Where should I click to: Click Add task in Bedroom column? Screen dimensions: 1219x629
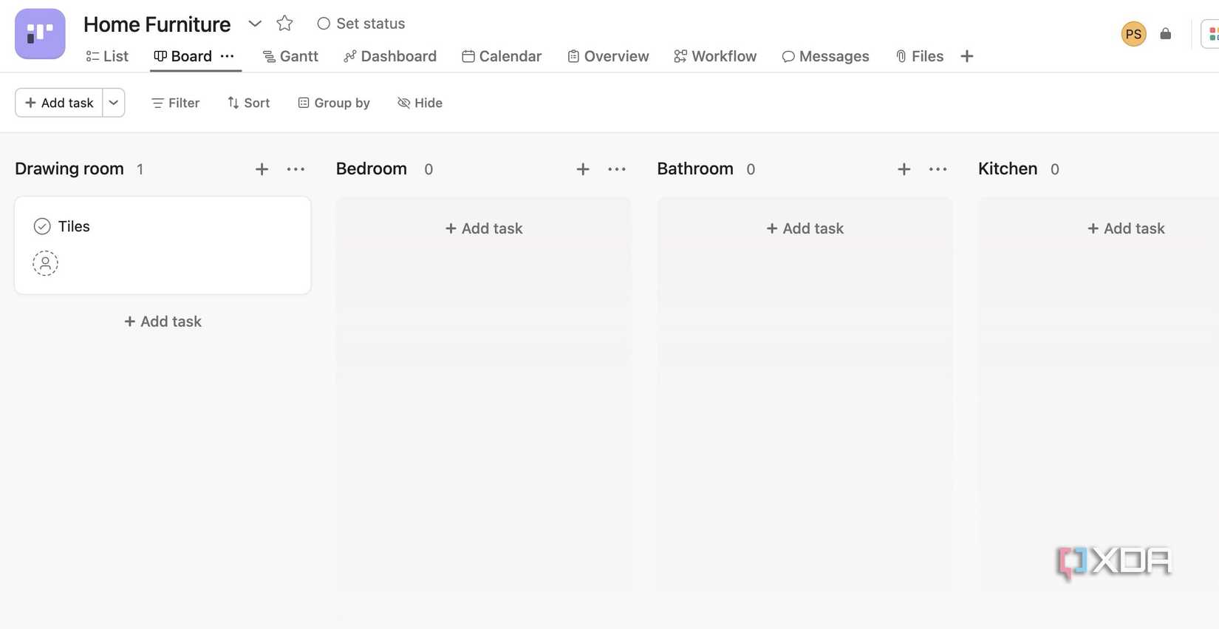click(484, 228)
